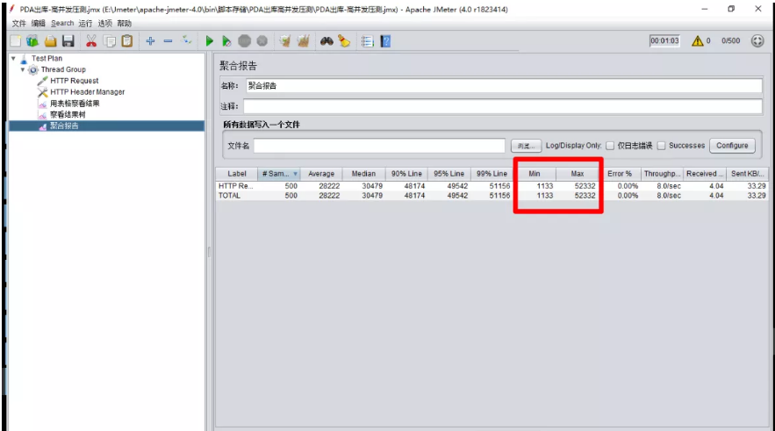
Task: Sort by # Samples column arrow
Action: point(295,174)
